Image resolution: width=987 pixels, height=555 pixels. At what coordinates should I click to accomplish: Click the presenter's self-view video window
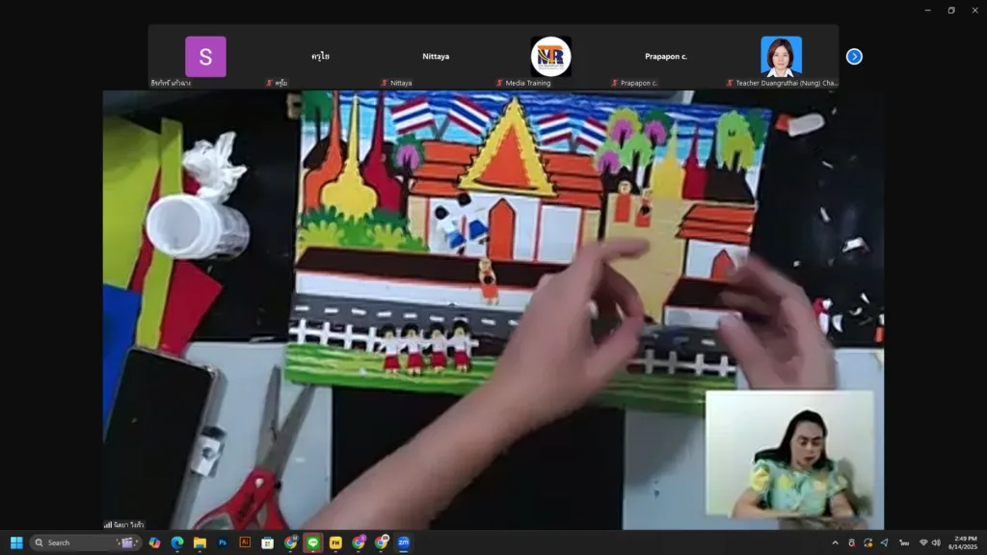point(789,453)
